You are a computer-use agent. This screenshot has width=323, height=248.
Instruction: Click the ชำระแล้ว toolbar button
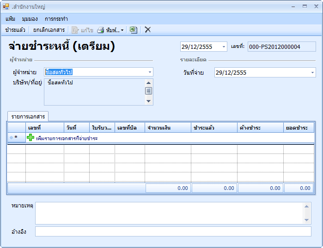pos(15,30)
